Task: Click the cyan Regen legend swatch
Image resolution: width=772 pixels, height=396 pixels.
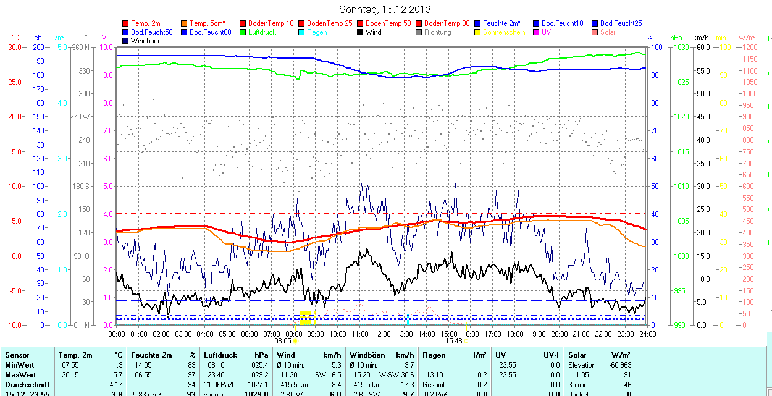Action: coord(302,32)
